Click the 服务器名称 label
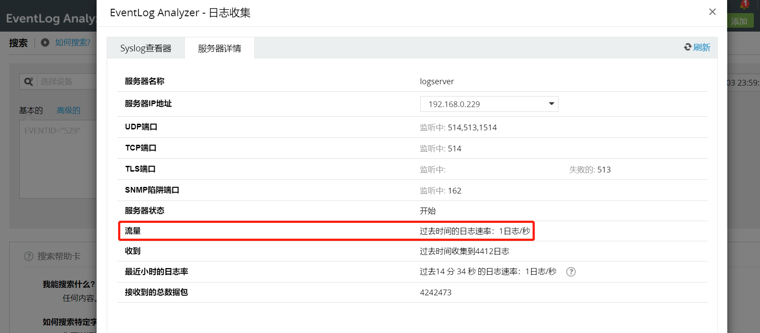This screenshot has width=760, height=333. [x=144, y=81]
